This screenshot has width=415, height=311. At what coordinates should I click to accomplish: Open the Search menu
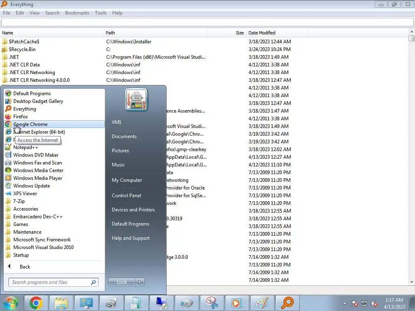tap(52, 13)
